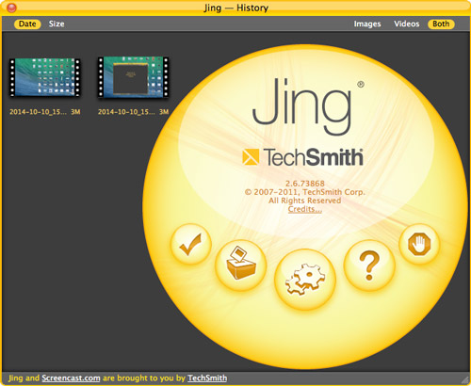
Task: Filter history to show Videos only
Action: tap(407, 24)
